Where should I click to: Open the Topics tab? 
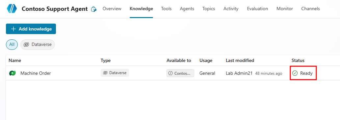click(209, 9)
